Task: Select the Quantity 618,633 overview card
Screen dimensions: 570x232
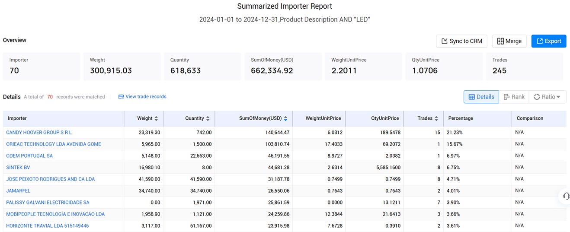Action: pyautogui.click(x=202, y=67)
